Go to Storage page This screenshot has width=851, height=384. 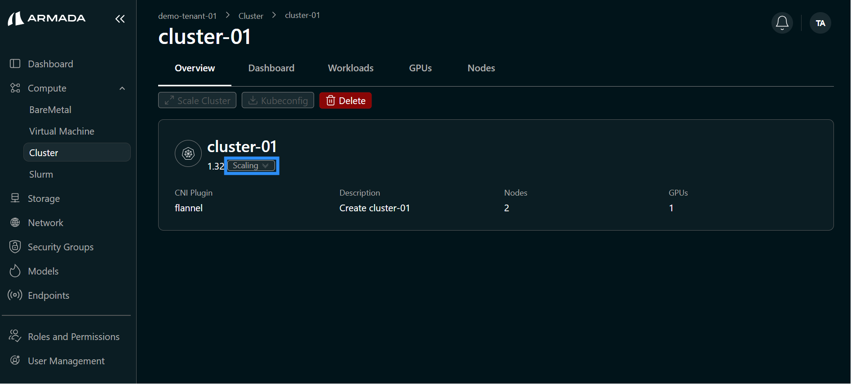pos(44,198)
